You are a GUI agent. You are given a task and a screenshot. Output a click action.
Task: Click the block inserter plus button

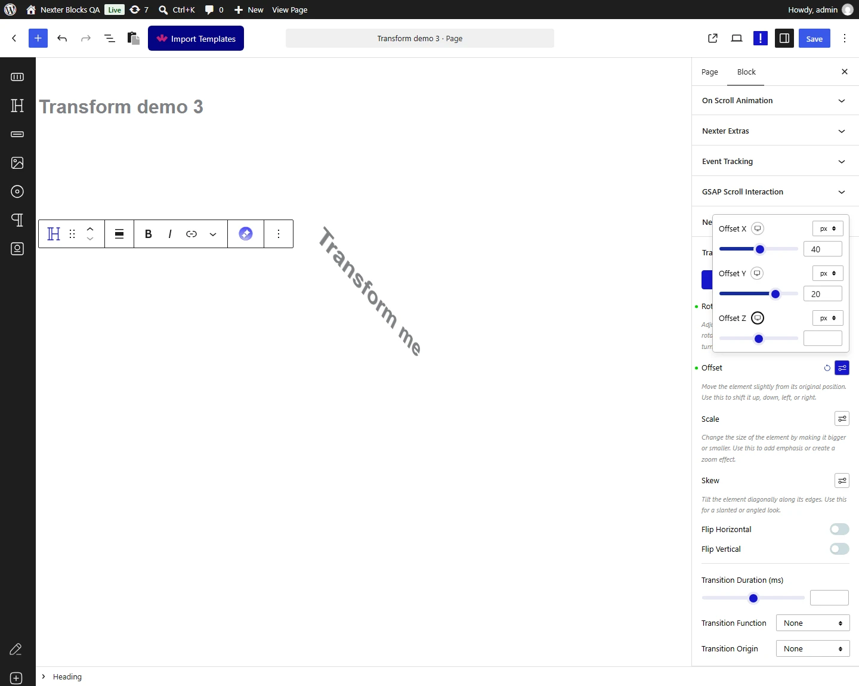pyautogui.click(x=38, y=38)
